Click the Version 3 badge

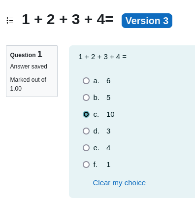click(147, 21)
